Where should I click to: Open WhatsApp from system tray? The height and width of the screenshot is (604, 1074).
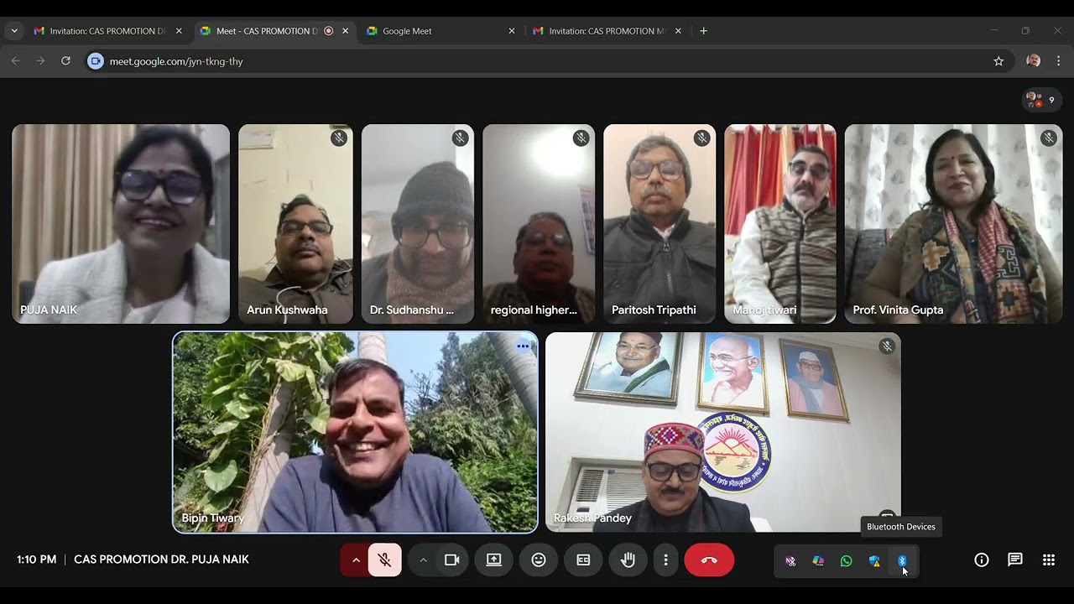[x=846, y=561]
